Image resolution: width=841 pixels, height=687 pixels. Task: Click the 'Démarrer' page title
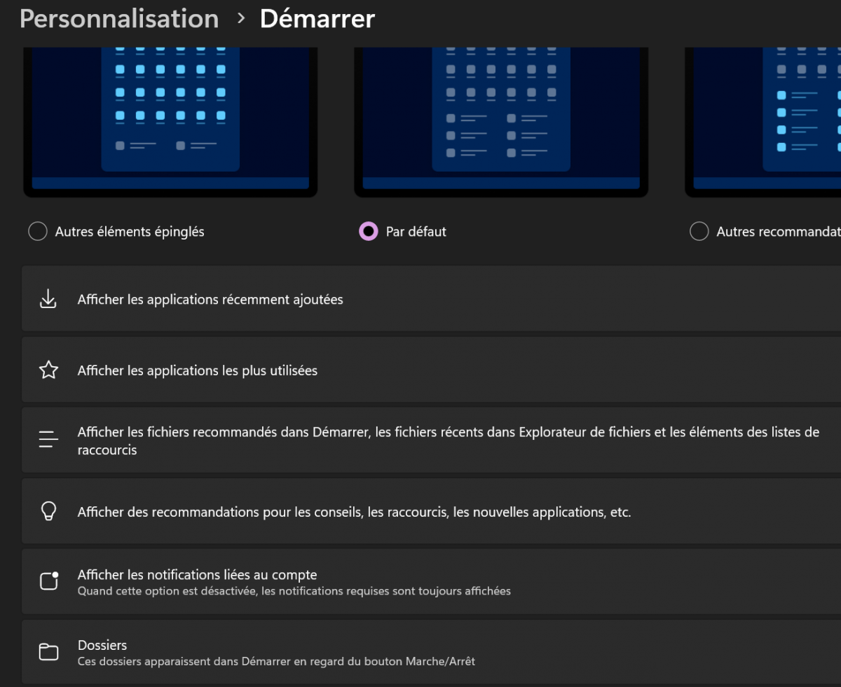317,19
